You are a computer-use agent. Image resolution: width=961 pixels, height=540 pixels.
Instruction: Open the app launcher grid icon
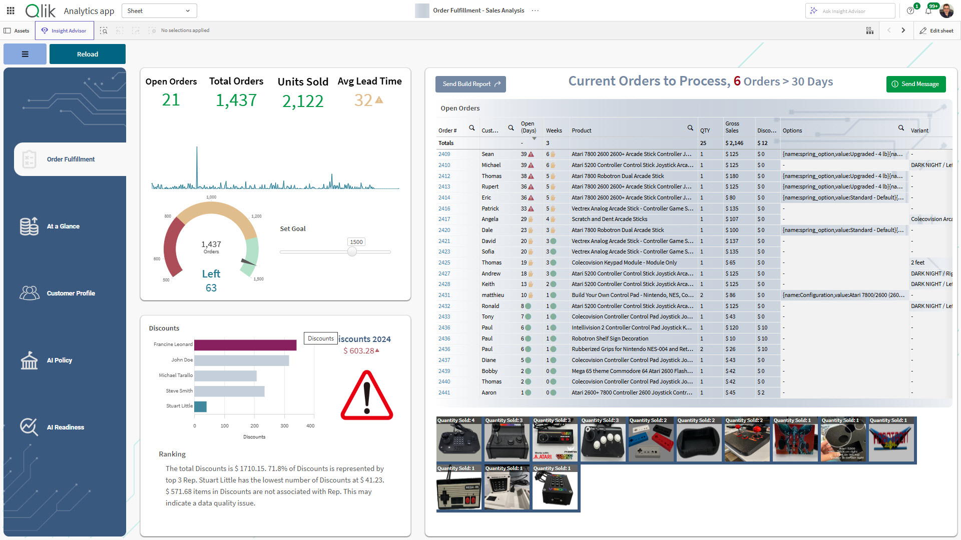tap(11, 10)
